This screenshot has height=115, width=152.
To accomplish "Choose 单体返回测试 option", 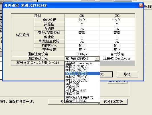I will click(x=82, y=101).
